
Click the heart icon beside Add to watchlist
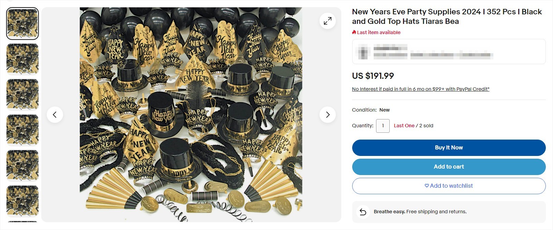point(426,186)
